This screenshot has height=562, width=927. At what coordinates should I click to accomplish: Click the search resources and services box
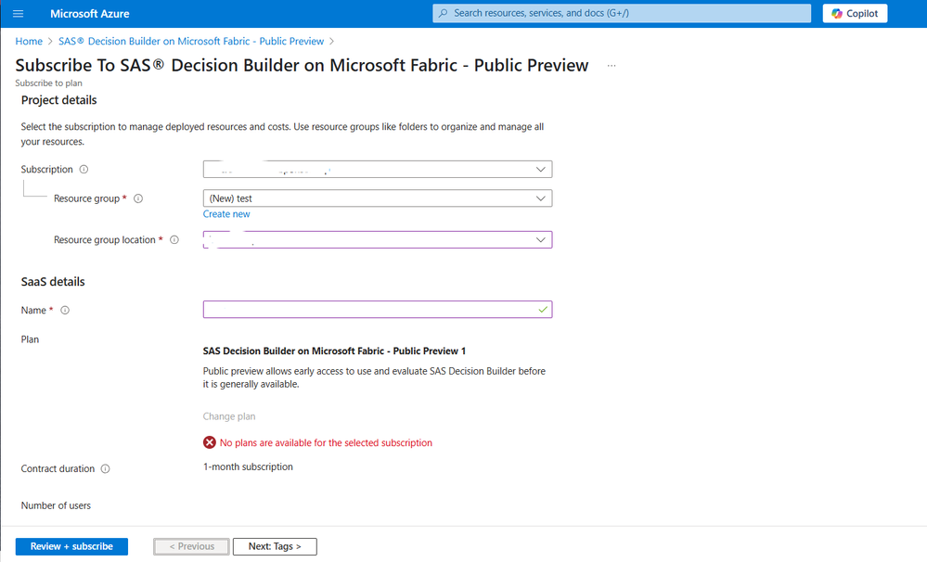tap(620, 13)
